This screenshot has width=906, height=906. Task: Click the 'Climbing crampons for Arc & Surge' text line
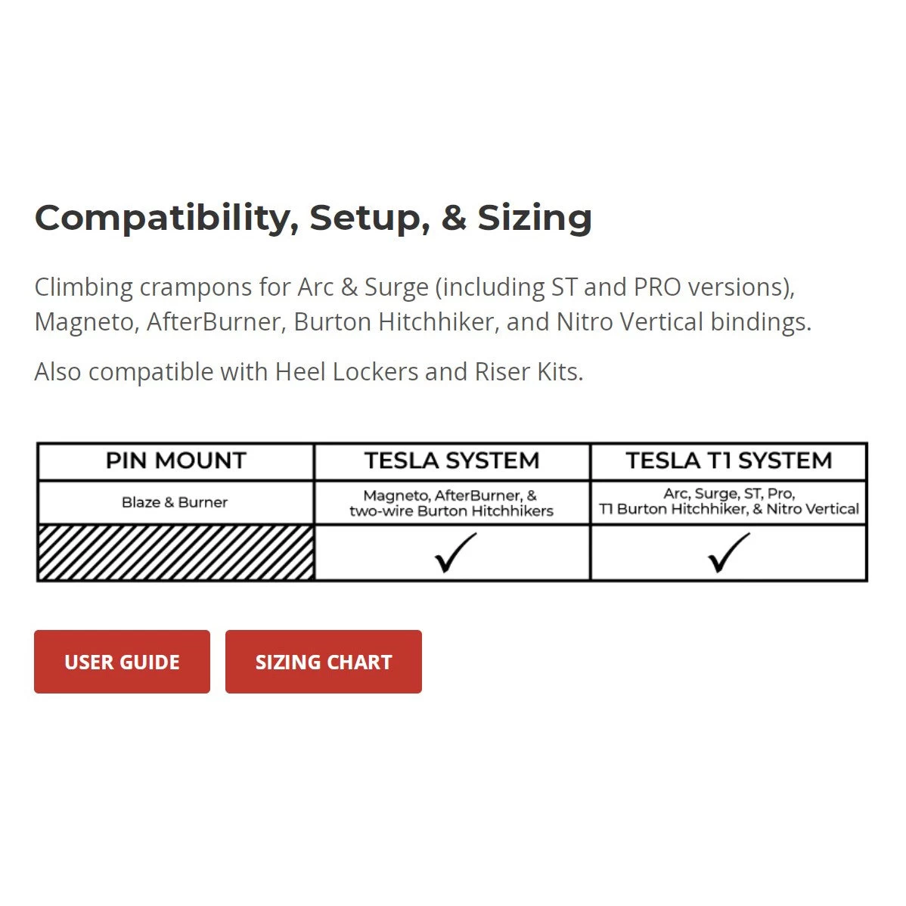(414, 287)
